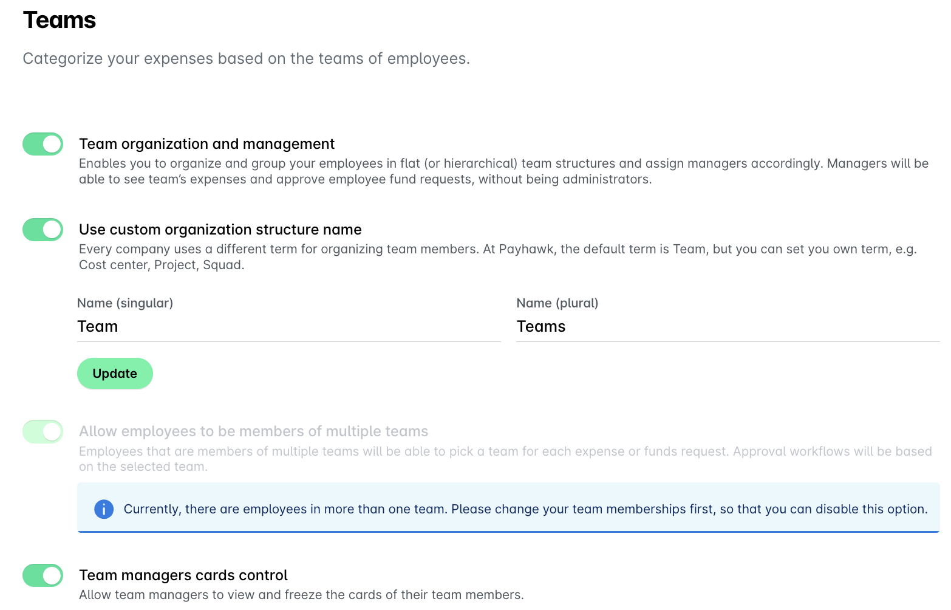Click 'Every company uses a different term' description

[x=498, y=257]
